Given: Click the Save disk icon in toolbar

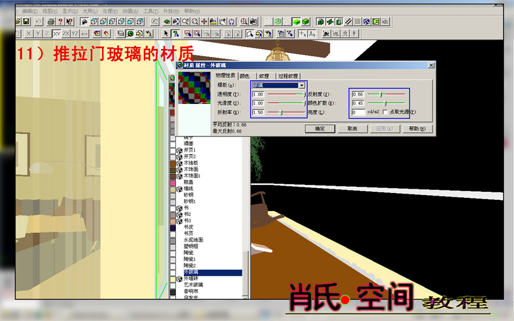Looking at the screenshot, I should coord(26,22).
